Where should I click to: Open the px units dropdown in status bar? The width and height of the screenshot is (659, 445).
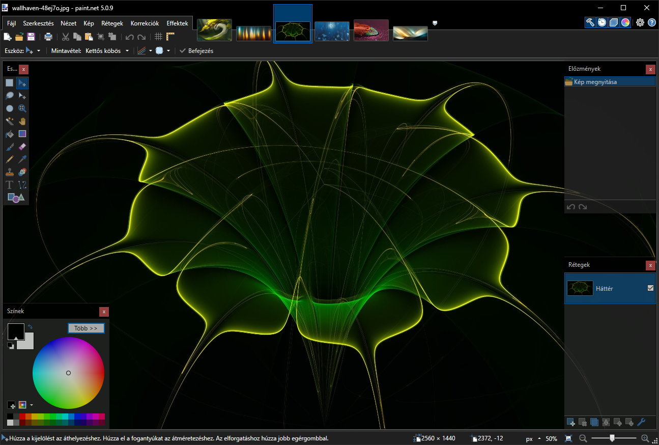point(533,438)
